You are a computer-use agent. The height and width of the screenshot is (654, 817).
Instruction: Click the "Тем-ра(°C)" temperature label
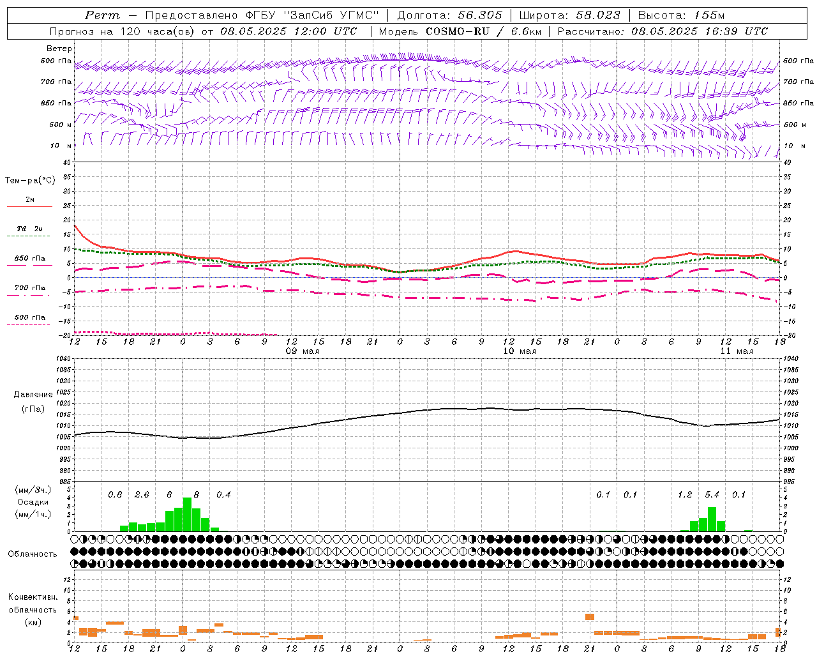(30, 181)
